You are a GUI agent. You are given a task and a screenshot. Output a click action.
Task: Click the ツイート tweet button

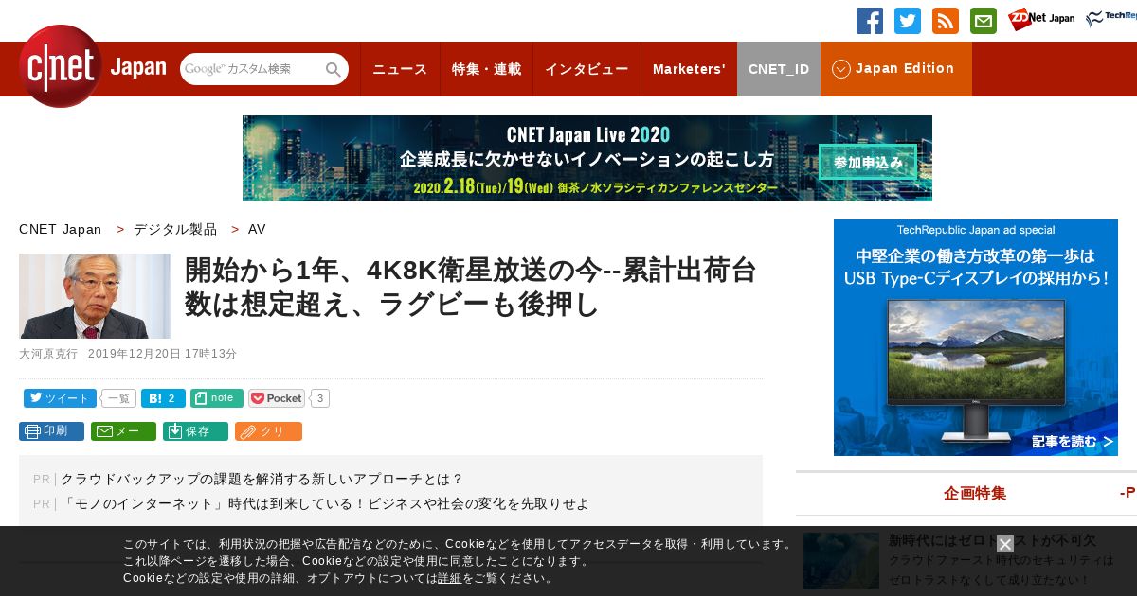[x=60, y=398]
